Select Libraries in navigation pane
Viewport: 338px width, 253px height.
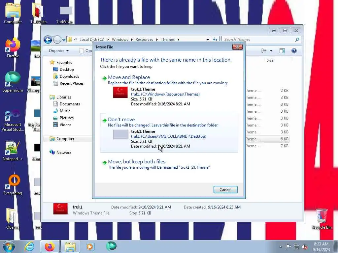point(64,97)
